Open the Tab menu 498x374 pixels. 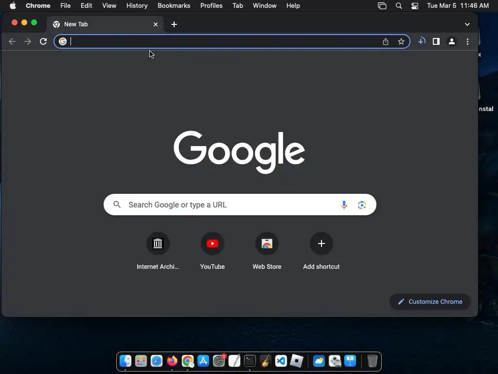pyautogui.click(x=237, y=5)
